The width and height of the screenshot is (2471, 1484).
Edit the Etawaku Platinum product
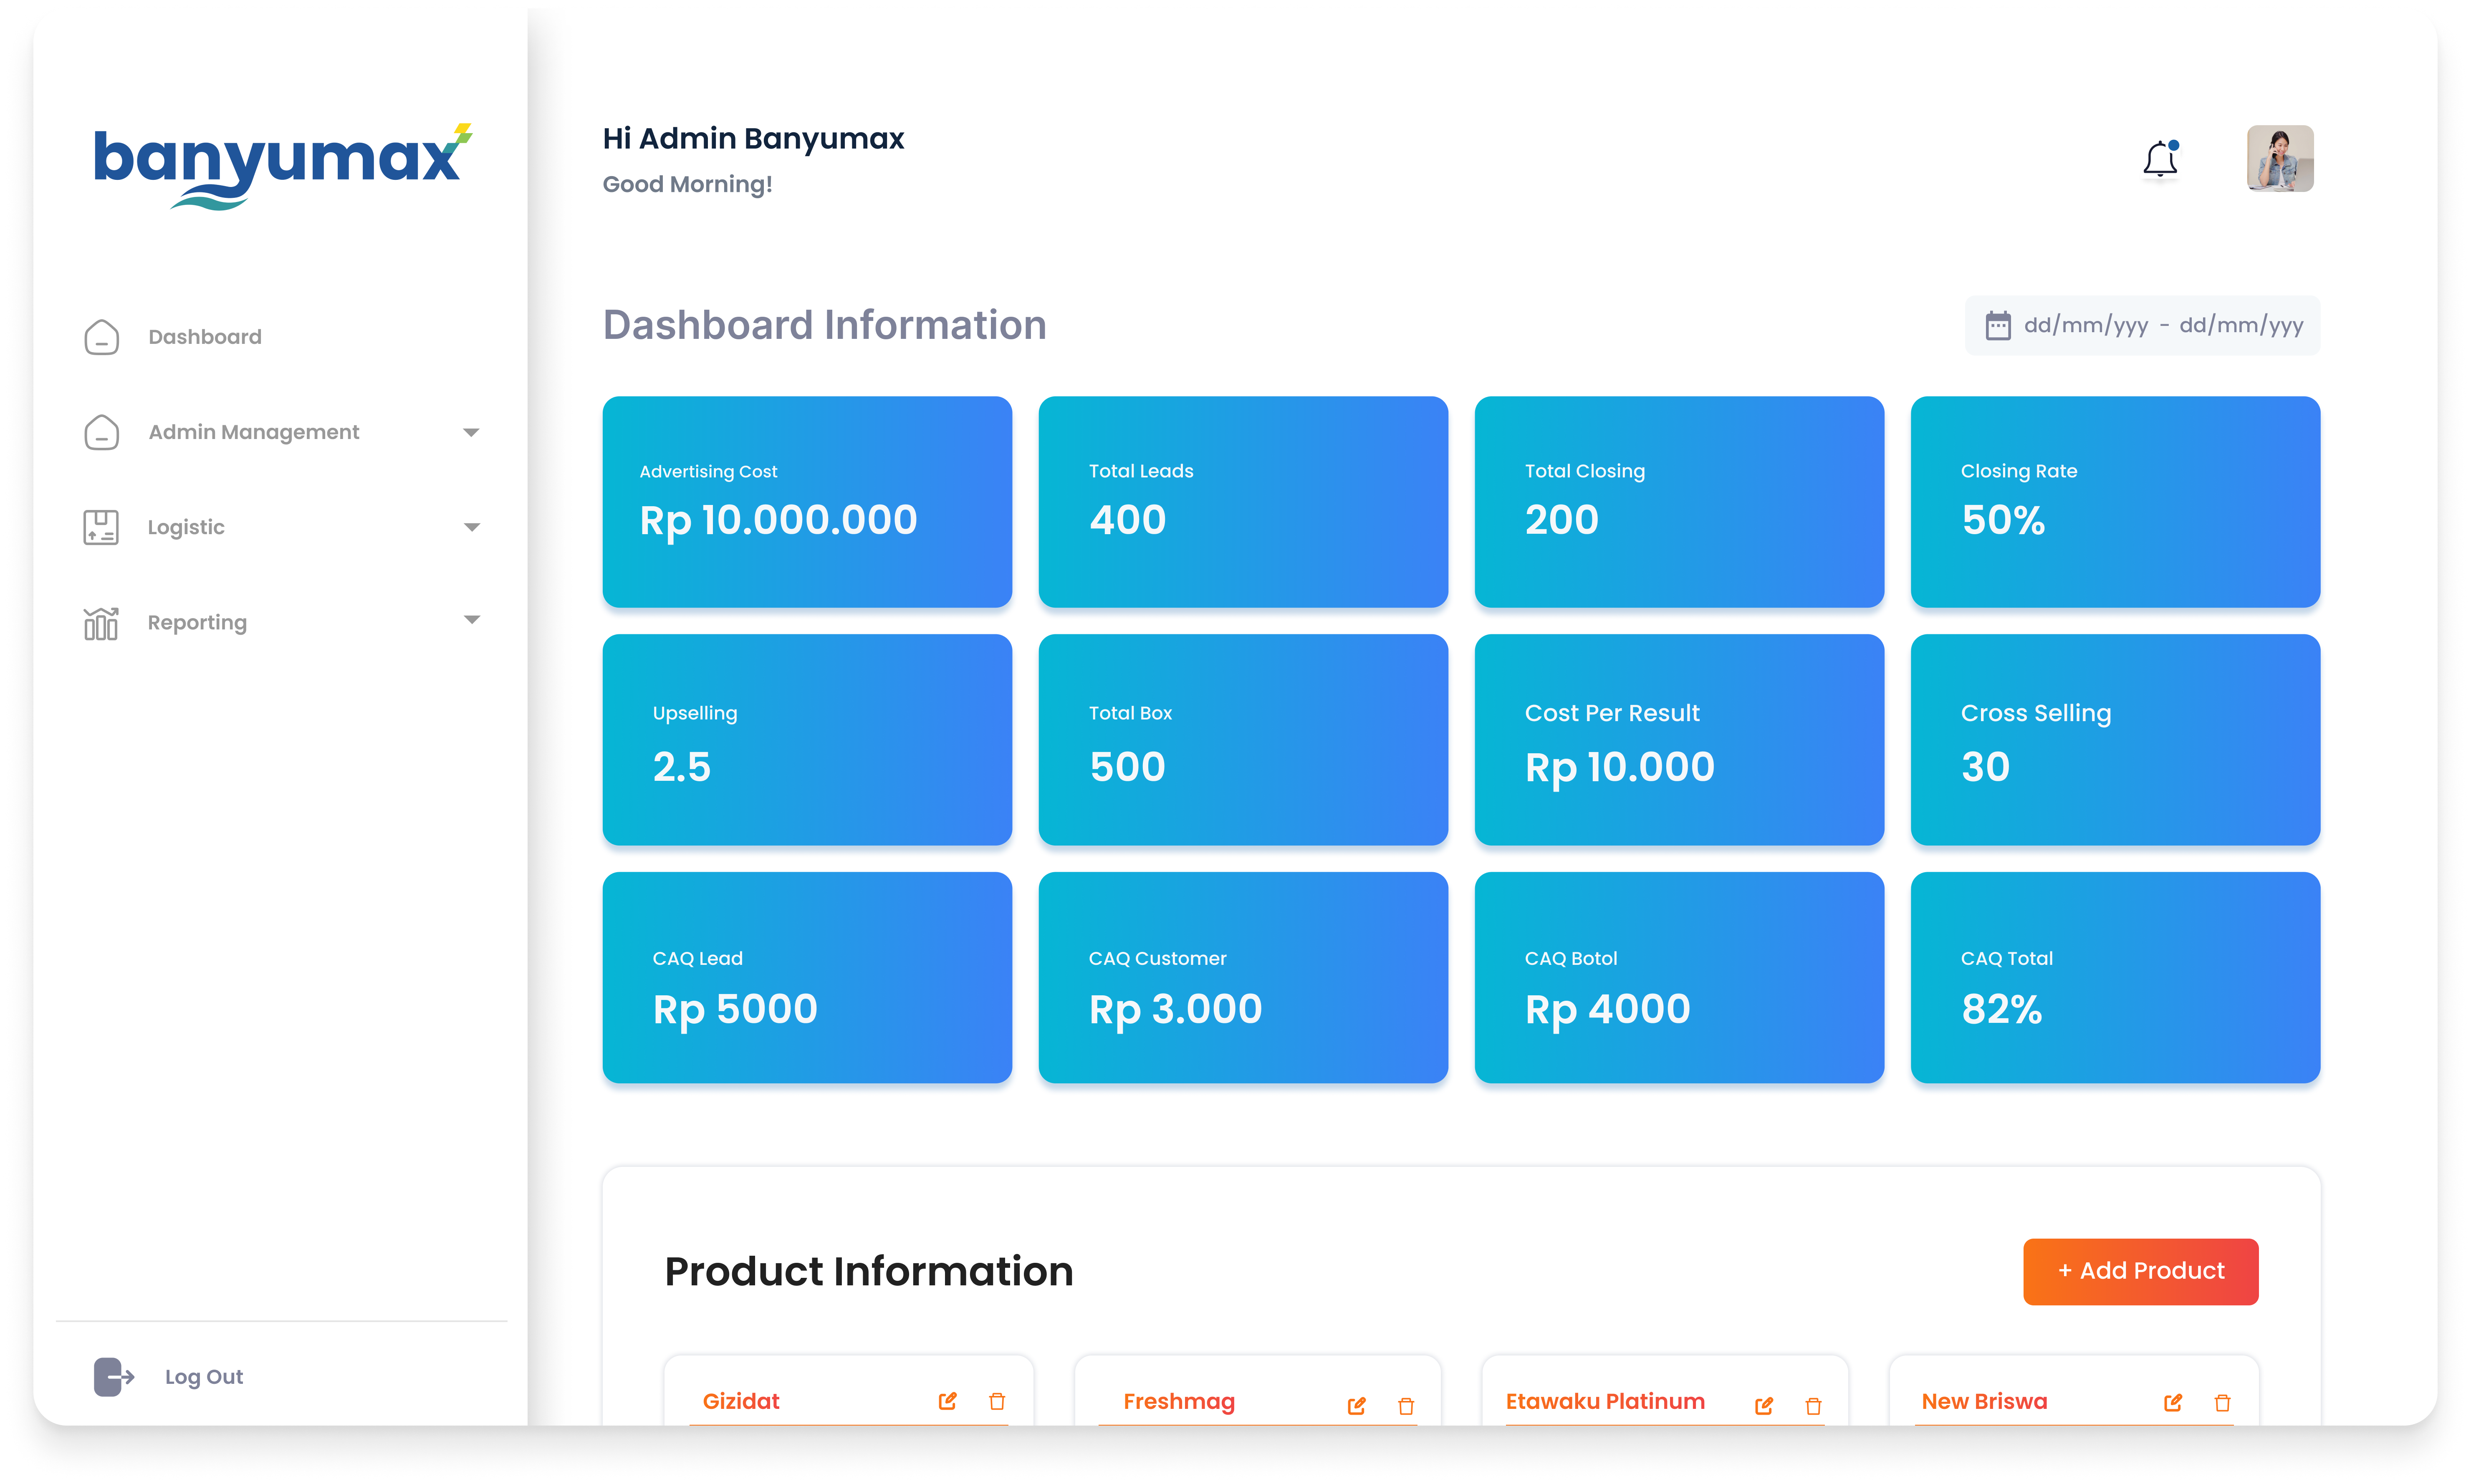pyautogui.click(x=1764, y=1406)
